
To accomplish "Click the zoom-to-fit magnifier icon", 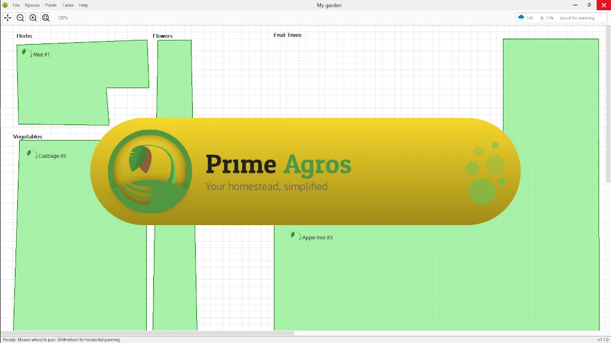I will tap(46, 18).
